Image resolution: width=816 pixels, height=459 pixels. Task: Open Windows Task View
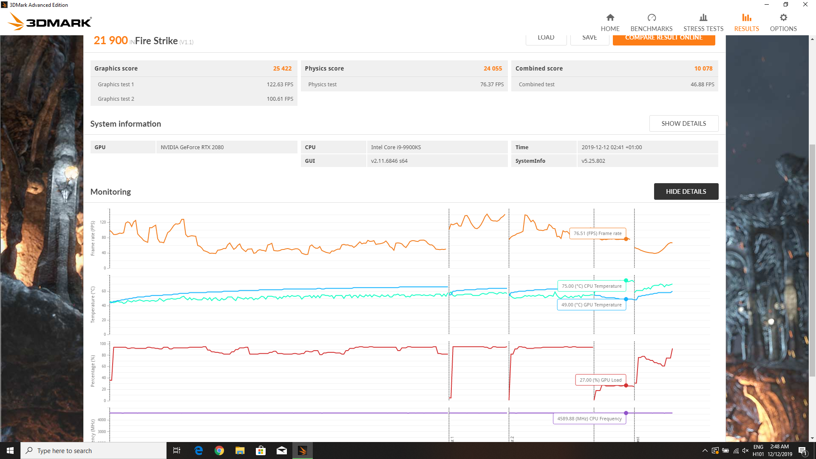[x=177, y=450]
